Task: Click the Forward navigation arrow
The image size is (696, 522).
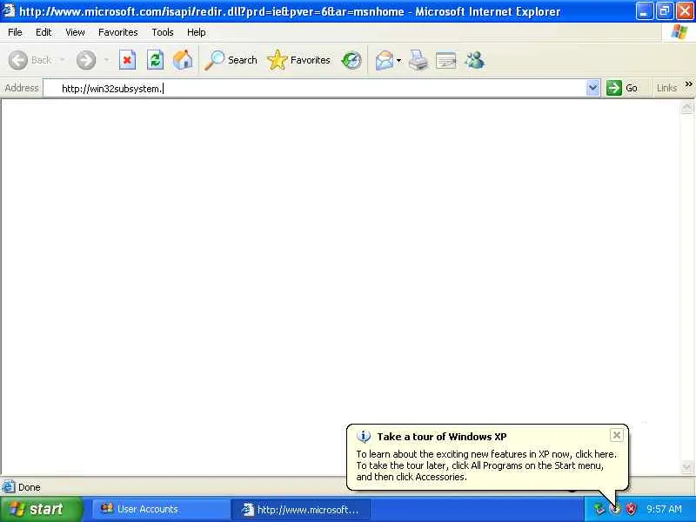Action: [x=86, y=60]
